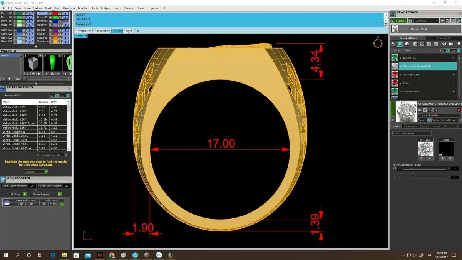This screenshot has width=462, height=260.
Task: Remove the 'aa Ruby' material with its X
Action: [453, 83]
